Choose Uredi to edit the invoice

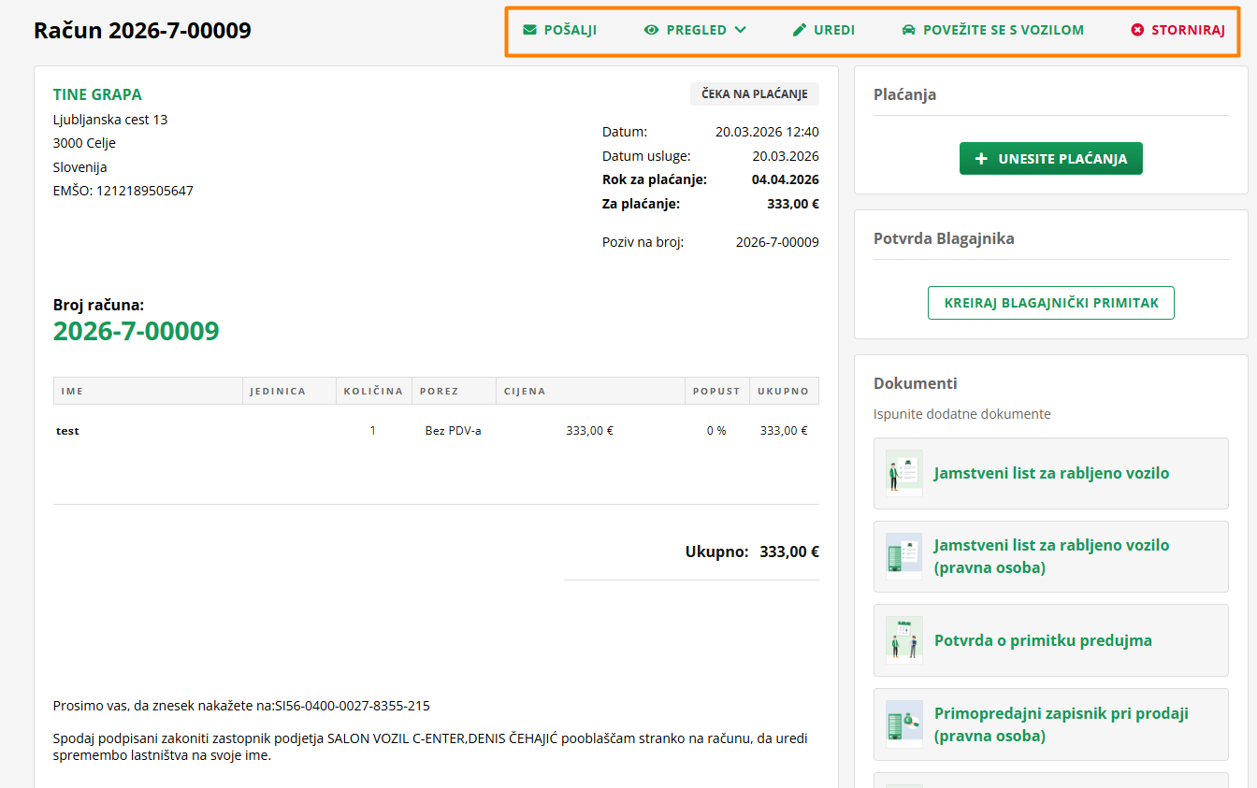(x=834, y=30)
